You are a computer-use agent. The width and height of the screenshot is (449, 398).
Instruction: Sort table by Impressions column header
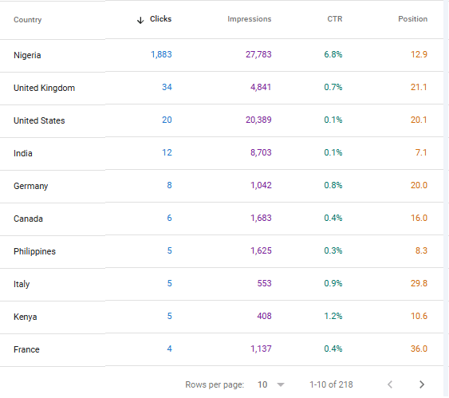249,19
